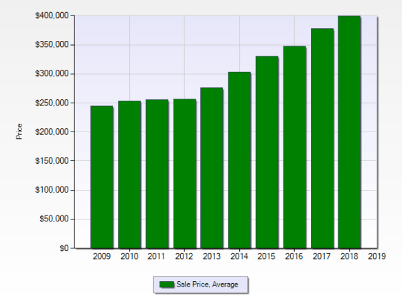Click the 2014 x-axis label

[x=239, y=256]
